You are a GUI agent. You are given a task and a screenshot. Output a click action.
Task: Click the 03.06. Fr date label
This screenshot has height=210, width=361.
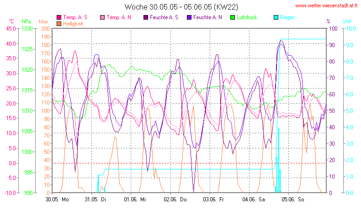pyautogui.click(x=213, y=199)
